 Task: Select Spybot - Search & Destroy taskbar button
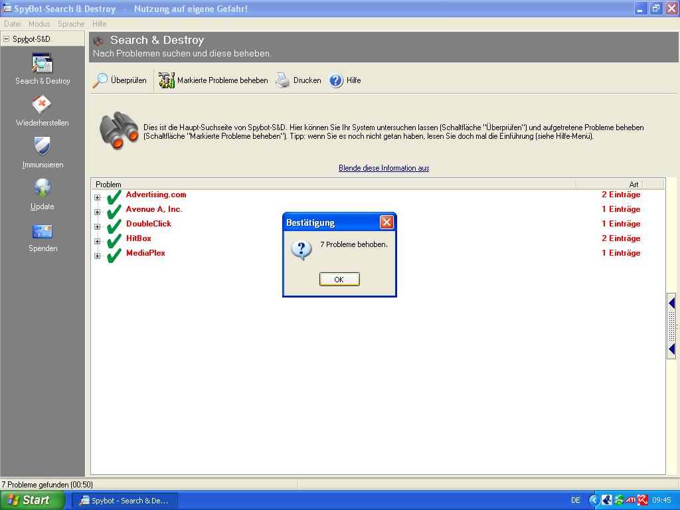point(124,501)
